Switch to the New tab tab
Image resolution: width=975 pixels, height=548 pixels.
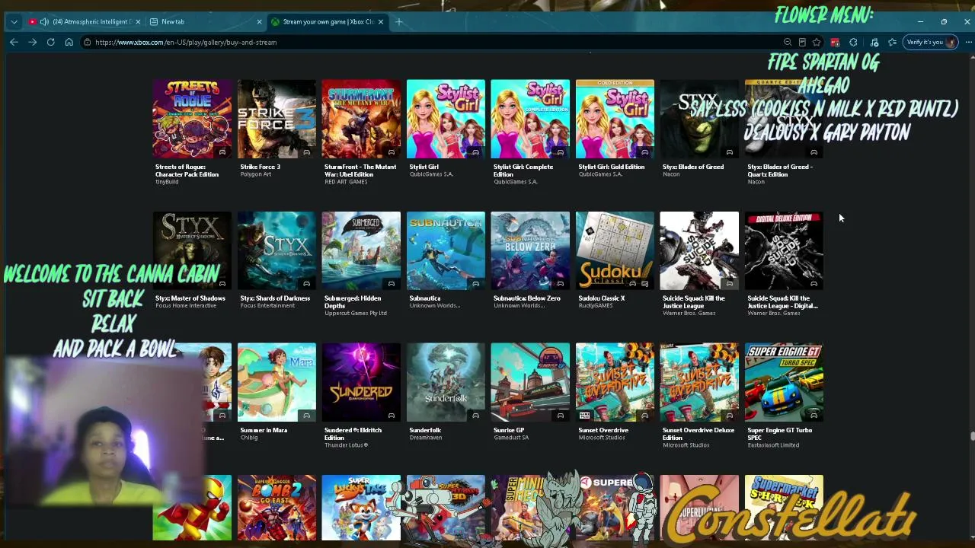pyautogui.click(x=205, y=21)
